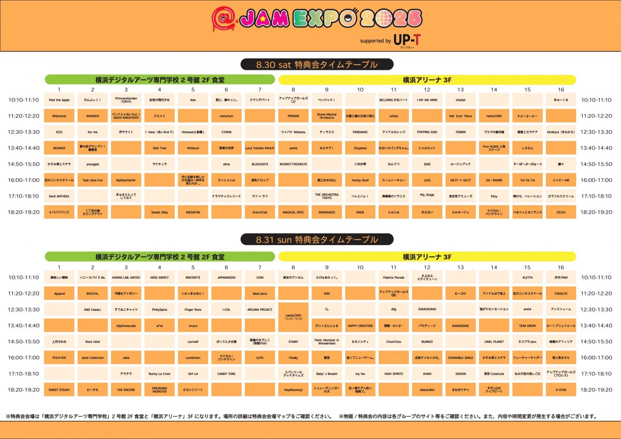
Task: Click the INUWASI time slot cell
Action: 59,148
